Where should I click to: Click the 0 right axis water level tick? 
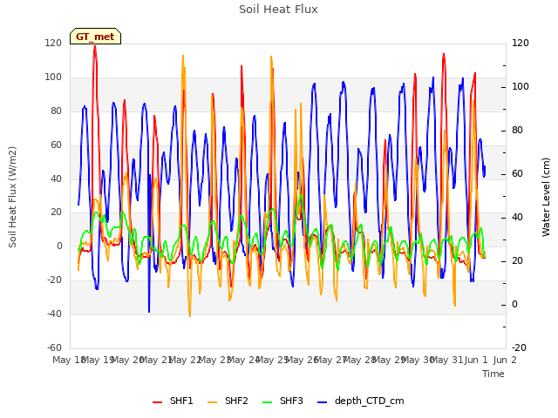514,305
